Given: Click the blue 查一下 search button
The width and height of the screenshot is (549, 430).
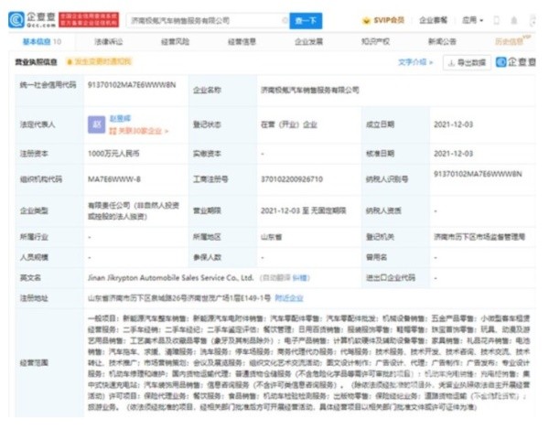Looking at the screenshot, I should (306, 21).
